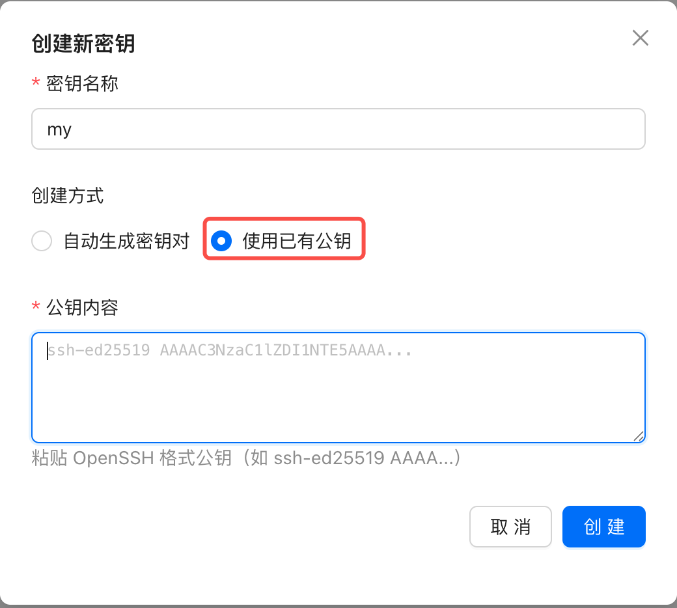
Task: Focus the 公钥内容 textarea
Action: tap(338, 387)
